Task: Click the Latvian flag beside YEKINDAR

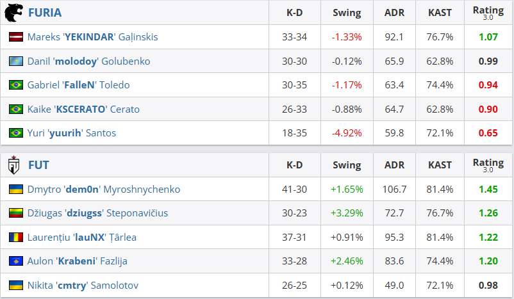Action: pyautogui.click(x=16, y=37)
